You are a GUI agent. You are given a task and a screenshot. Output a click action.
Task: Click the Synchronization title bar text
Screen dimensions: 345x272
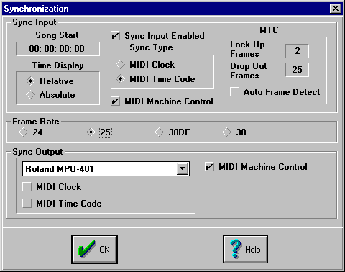36,9
